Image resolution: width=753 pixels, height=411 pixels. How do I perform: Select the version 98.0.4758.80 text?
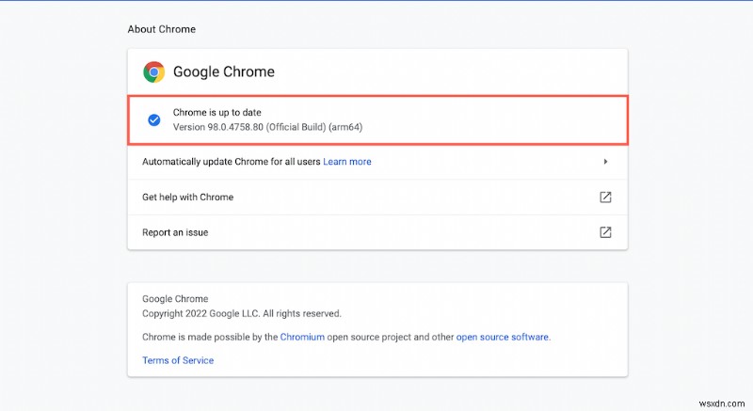click(267, 127)
